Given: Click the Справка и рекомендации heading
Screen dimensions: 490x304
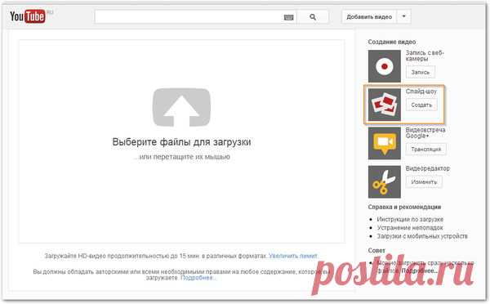Looking at the screenshot, I should pos(404,207).
